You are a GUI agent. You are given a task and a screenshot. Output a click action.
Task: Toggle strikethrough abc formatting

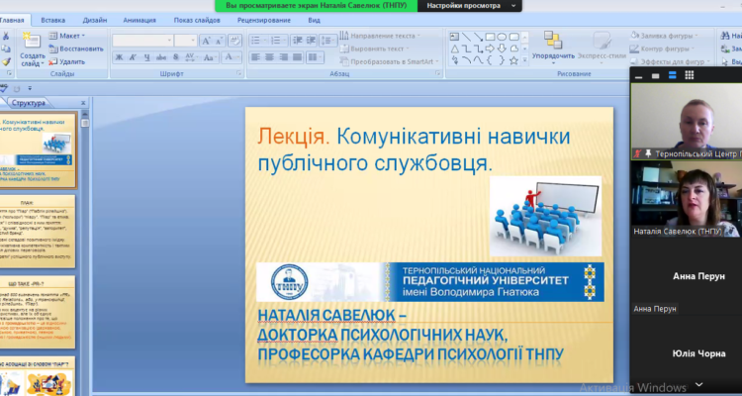(x=161, y=57)
